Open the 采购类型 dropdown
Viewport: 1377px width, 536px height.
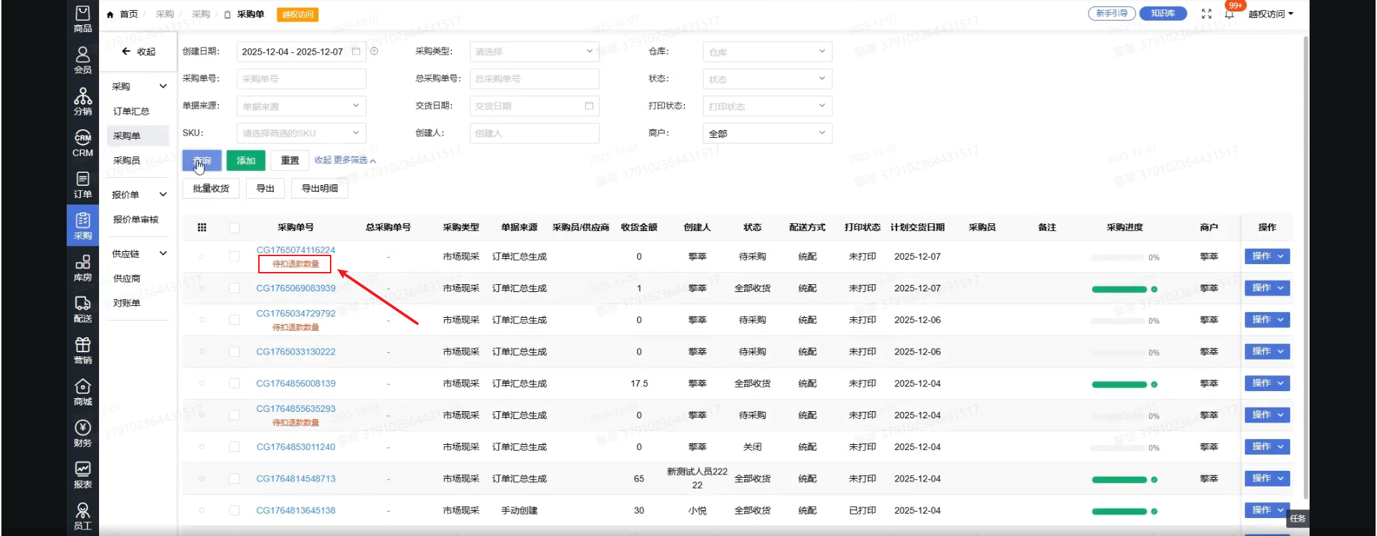[x=534, y=52]
